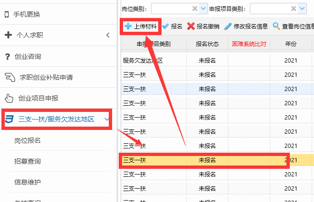The width and height of the screenshot is (314, 202).
Task: Click the 报名 checkmark icon
Action: pos(166,27)
